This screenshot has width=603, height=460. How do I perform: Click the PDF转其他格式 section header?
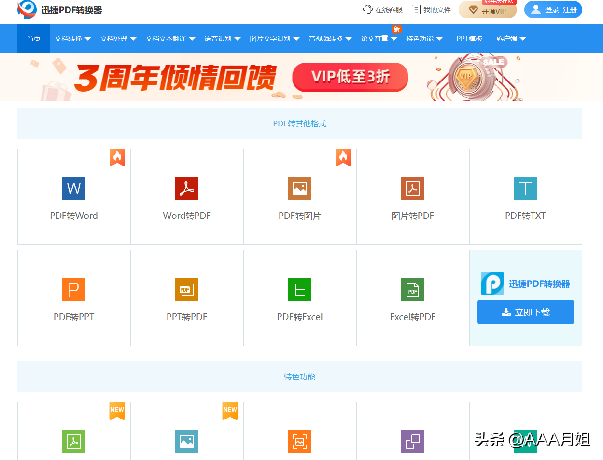tap(300, 123)
